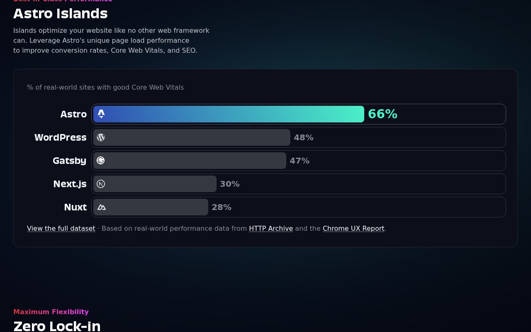Click the Next.js logo icon
531x332 pixels.
click(x=101, y=184)
